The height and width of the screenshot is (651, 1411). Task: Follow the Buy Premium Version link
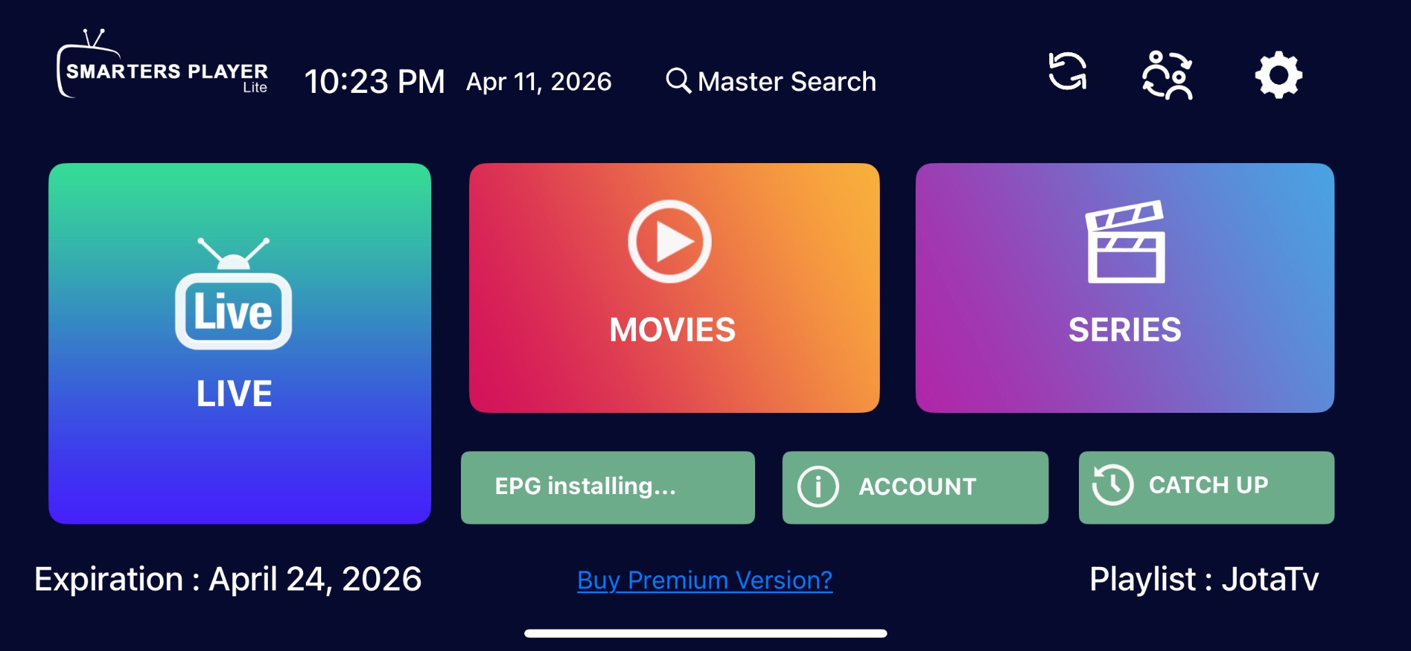click(705, 580)
